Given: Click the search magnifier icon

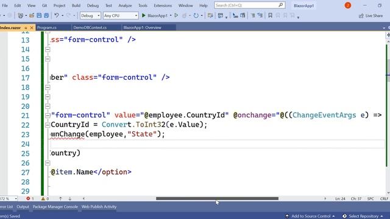Looking at the screenshot, I should click(280, 5).
